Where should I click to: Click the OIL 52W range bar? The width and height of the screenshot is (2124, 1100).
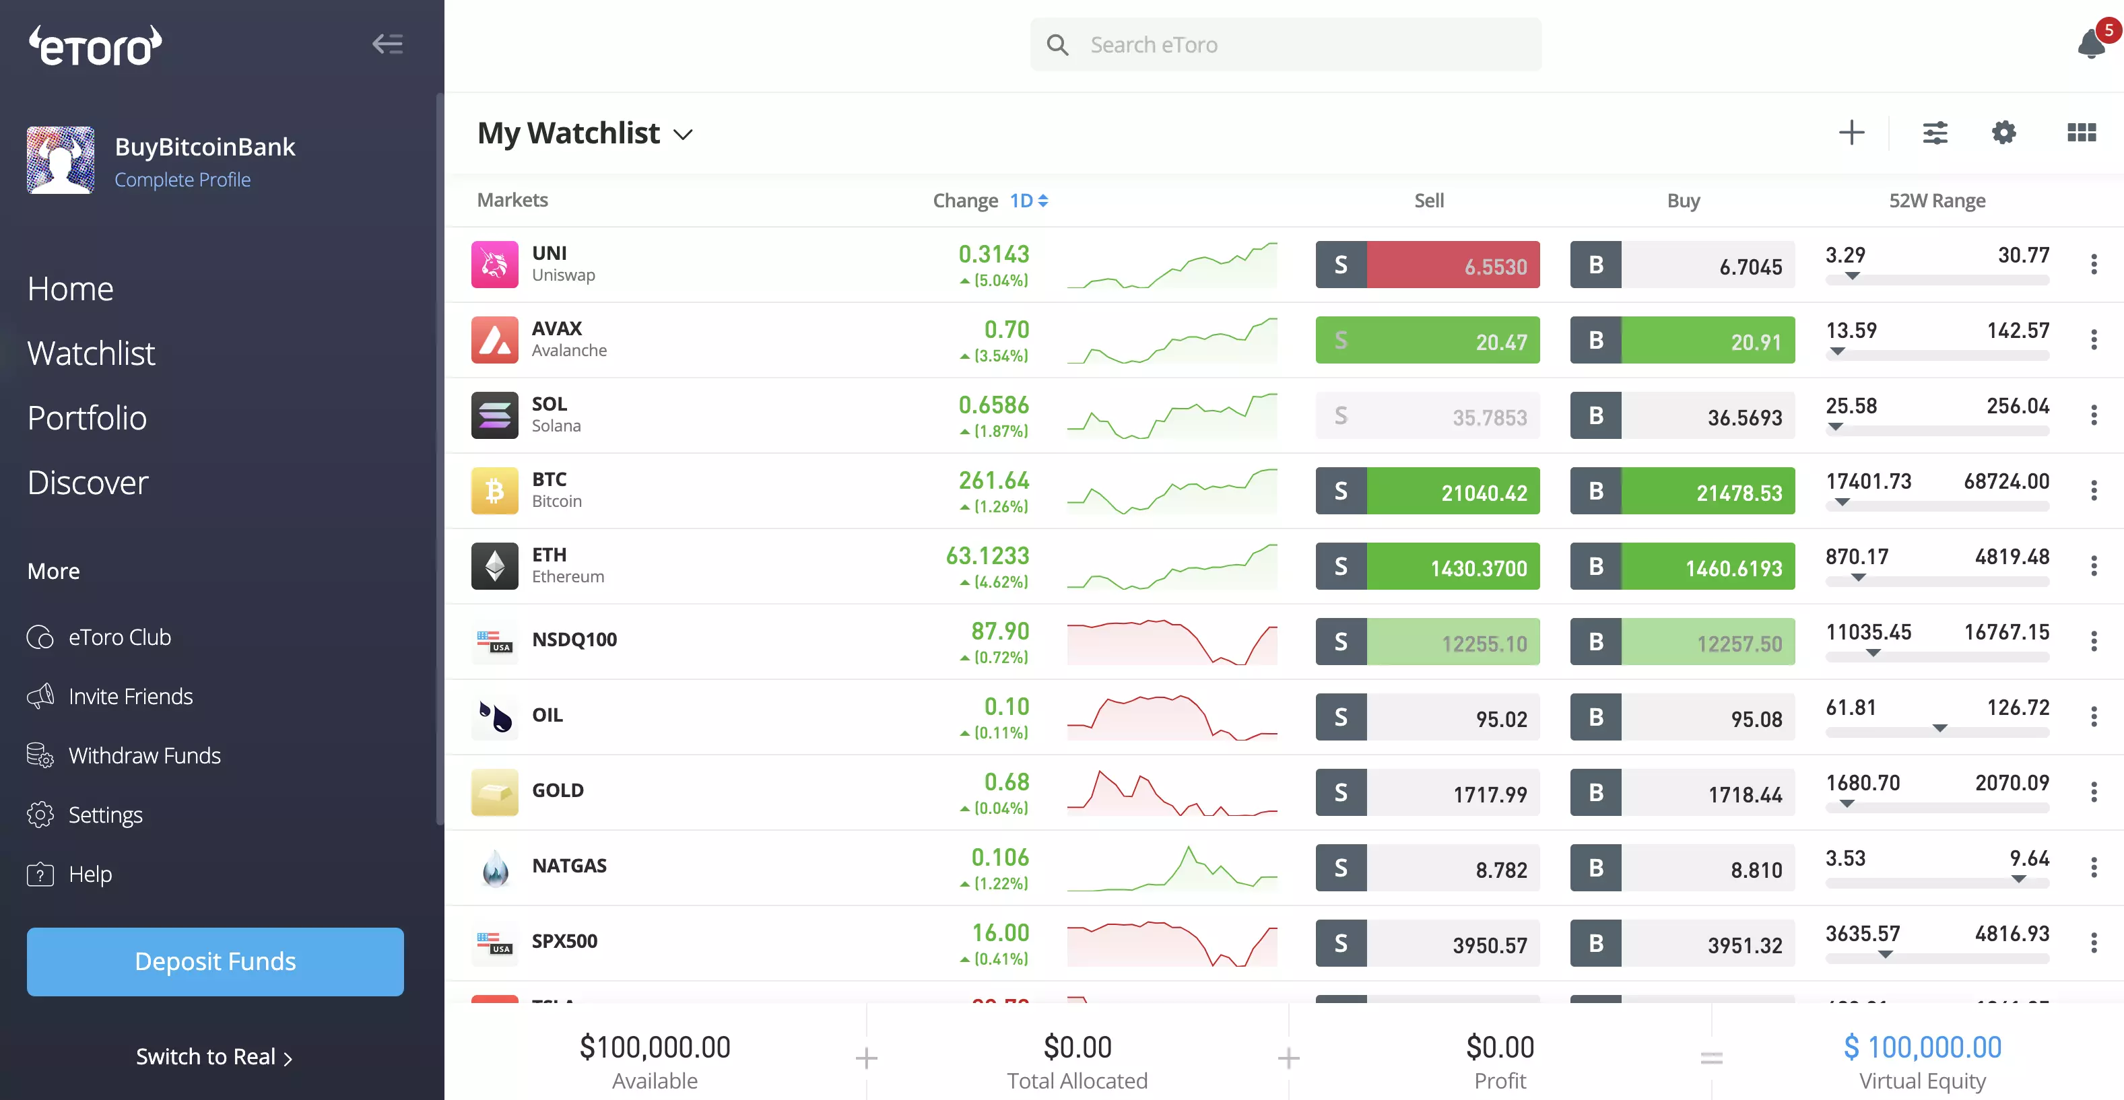click(x=1937, y=732)
